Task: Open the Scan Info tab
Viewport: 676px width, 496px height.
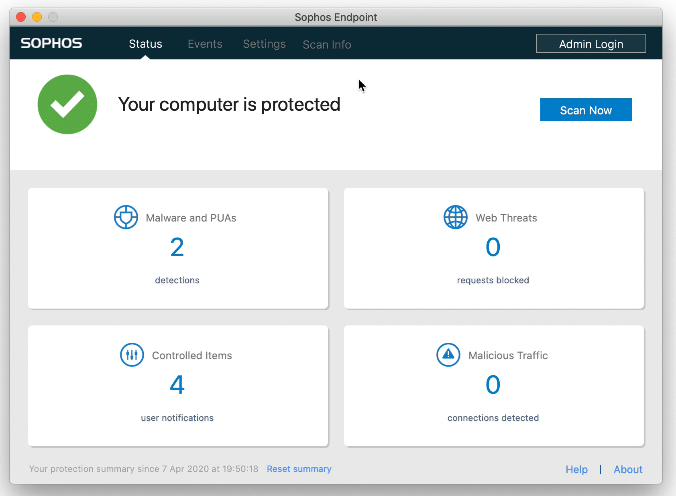Action: click(327, 45)
